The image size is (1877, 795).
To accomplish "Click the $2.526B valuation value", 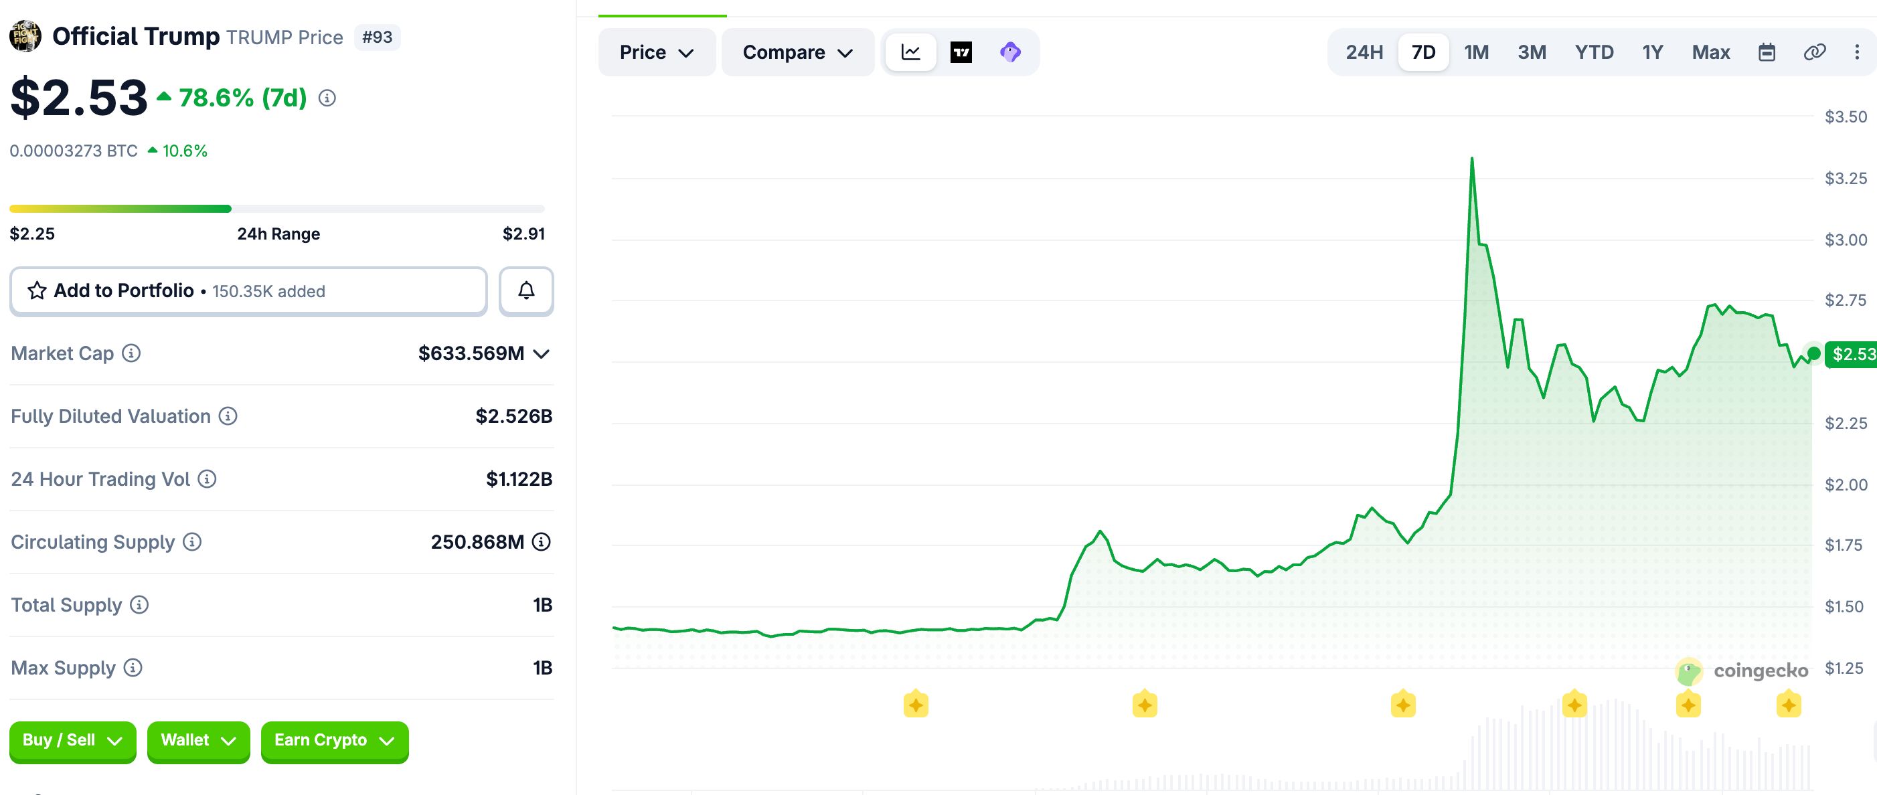I will tap(513, 416).
